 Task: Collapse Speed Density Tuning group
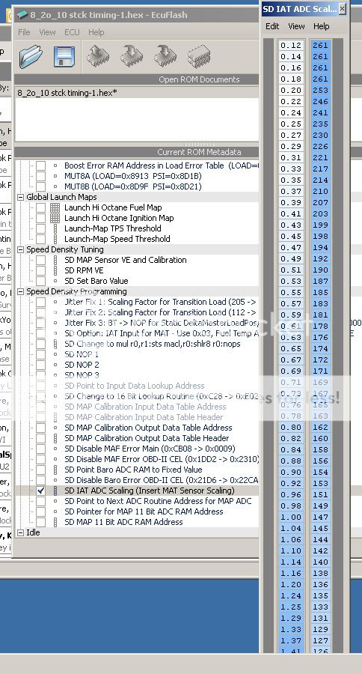(x=21, y=249)
